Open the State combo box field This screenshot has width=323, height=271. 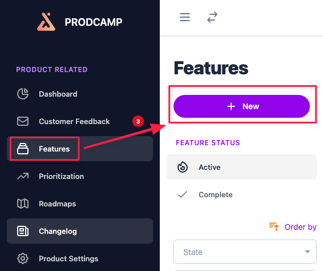click(x=245, y=252)
